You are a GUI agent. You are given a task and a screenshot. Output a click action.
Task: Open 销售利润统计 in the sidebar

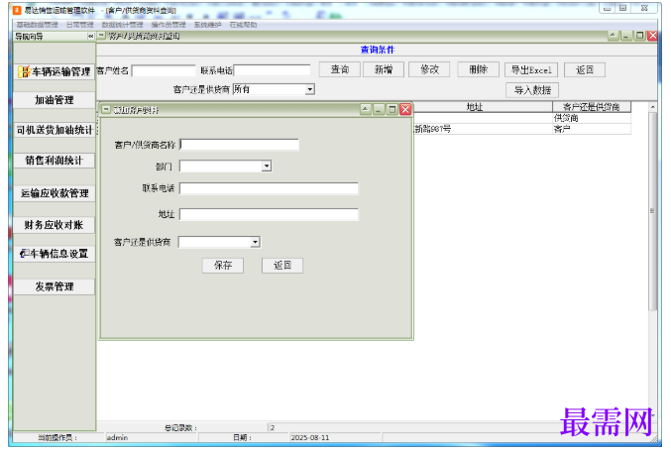tap(55, 161)
